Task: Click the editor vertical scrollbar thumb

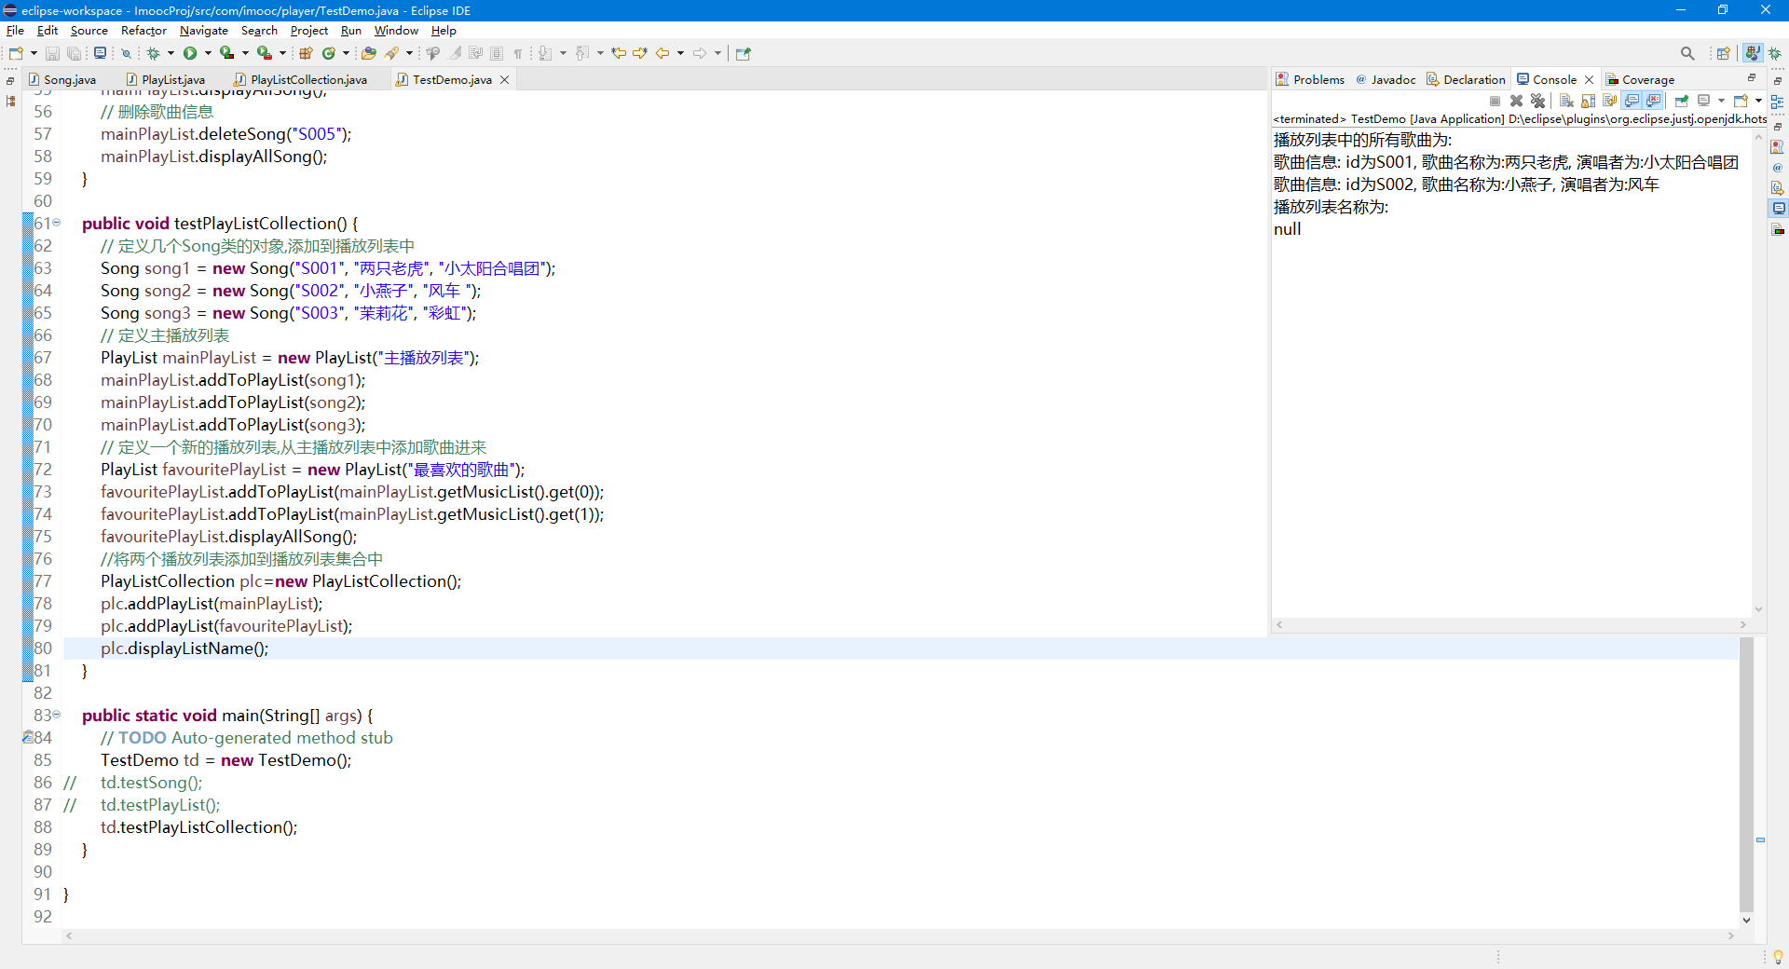Action: pos(1746,773)
